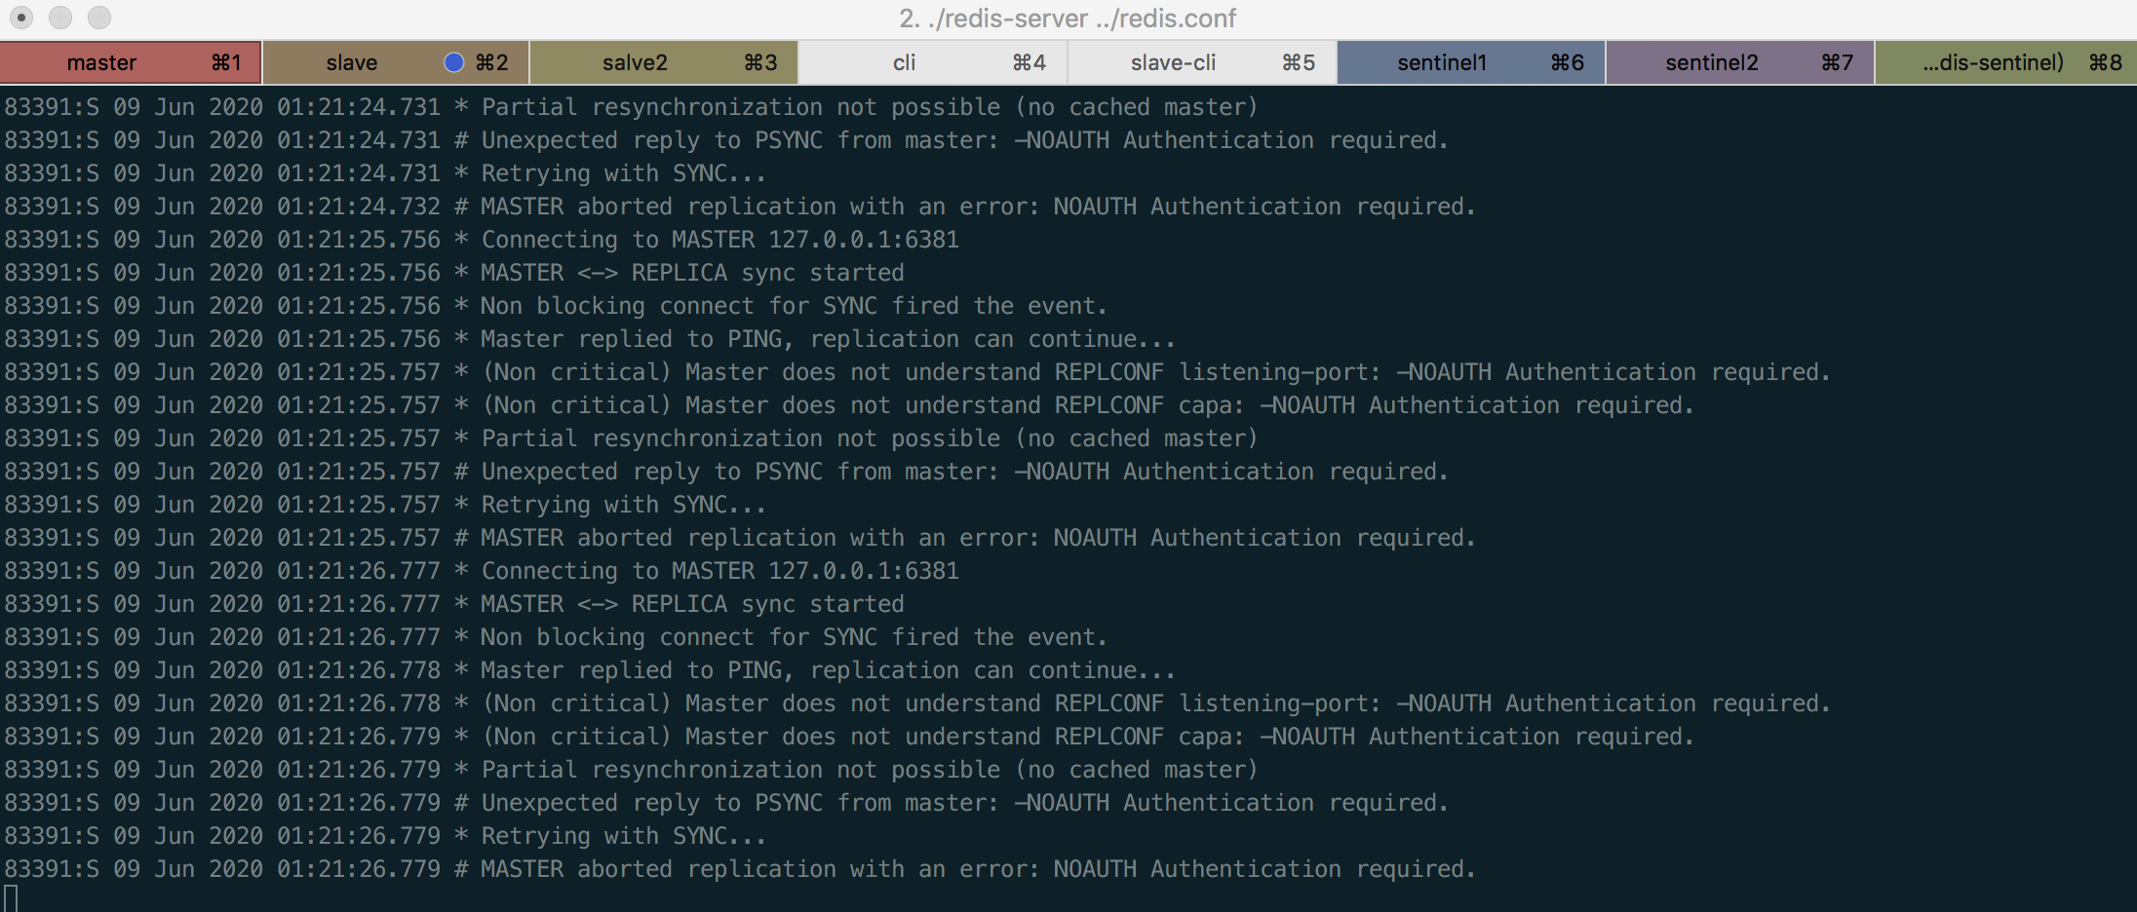Open the salve2 tab

click(665, 62)
